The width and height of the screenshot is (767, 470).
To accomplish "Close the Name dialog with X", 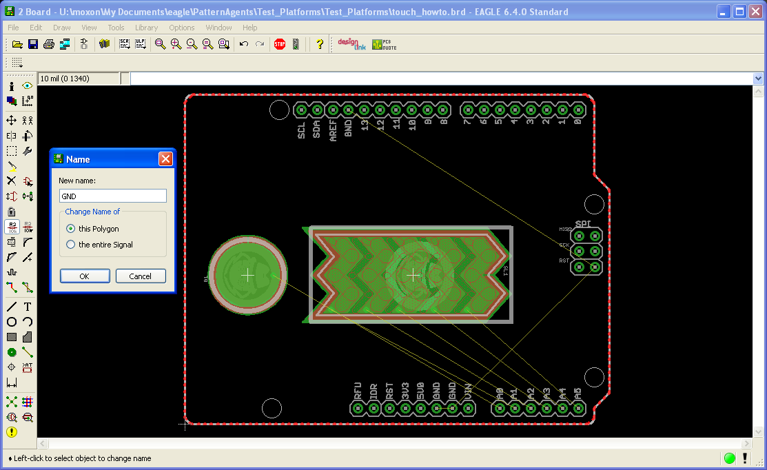I will tap(166, 159).
